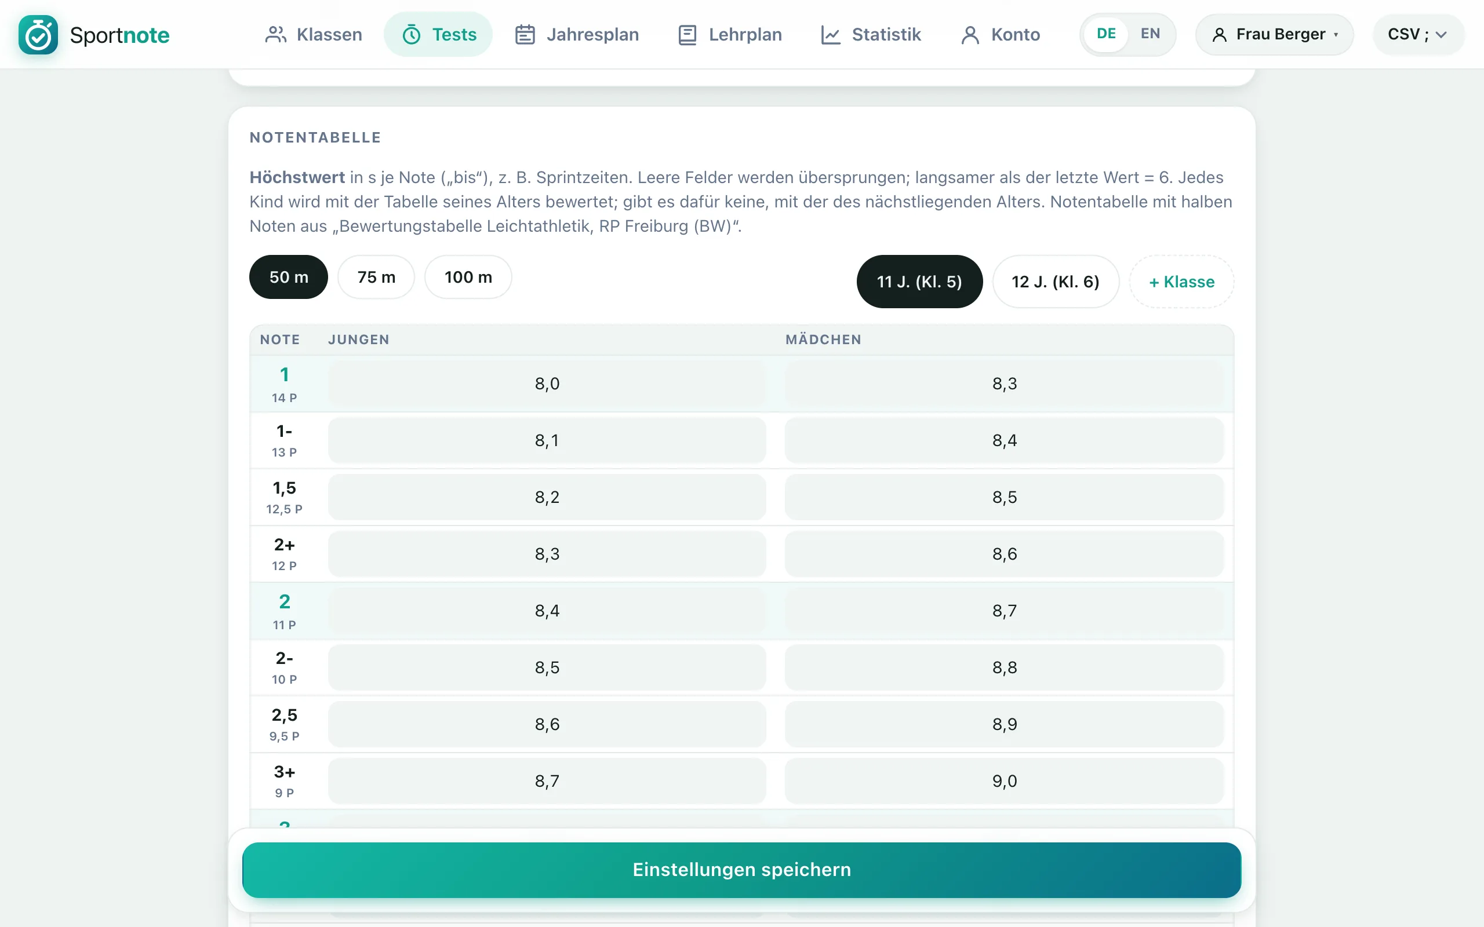Click the Klassen people icon
The image size is (1484, 927).
tap(276, 35)
